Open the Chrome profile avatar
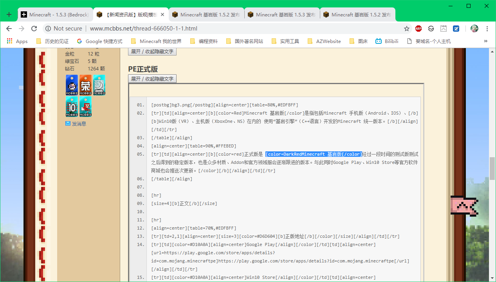The image size is (496, 282). tap(474, 29)
